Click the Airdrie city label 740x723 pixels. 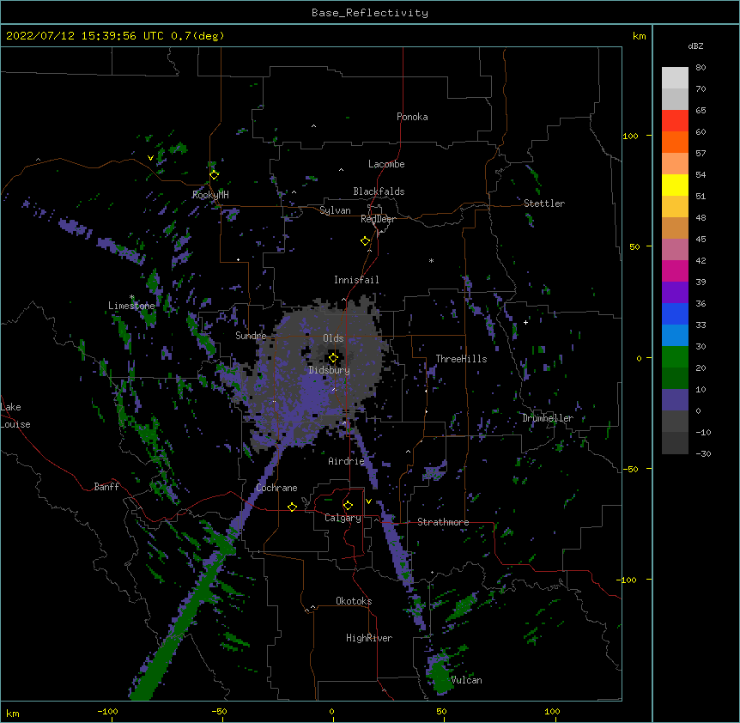click(347, 461)
